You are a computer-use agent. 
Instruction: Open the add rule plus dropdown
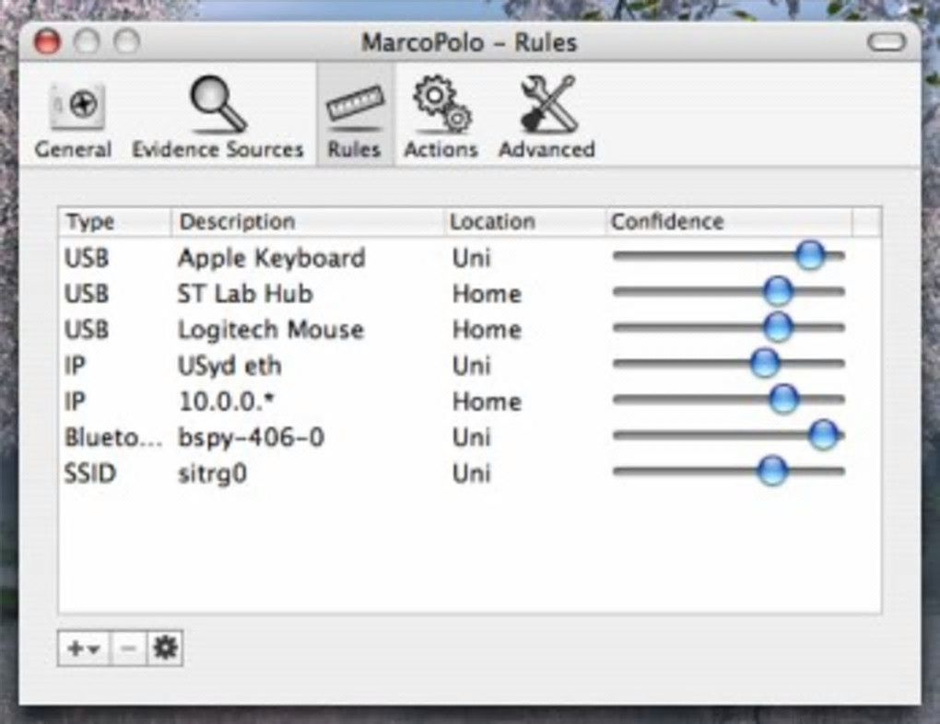click(x=83, y=648)
